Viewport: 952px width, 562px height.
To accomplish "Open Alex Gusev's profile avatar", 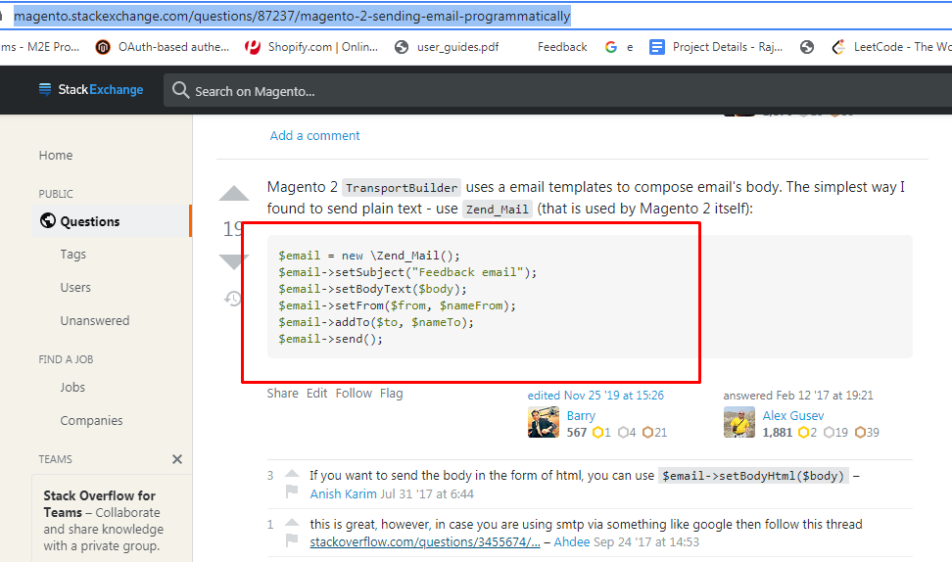I will coord(739,423).
